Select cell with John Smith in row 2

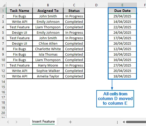click(48, 16)
